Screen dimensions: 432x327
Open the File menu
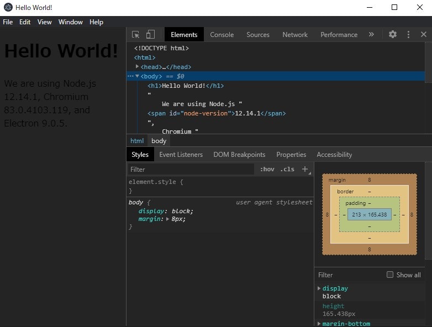pyautogui.click(x=8, y=22)
